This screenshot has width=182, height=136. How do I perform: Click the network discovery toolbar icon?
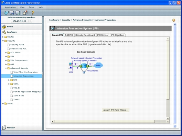pos(6,13)
